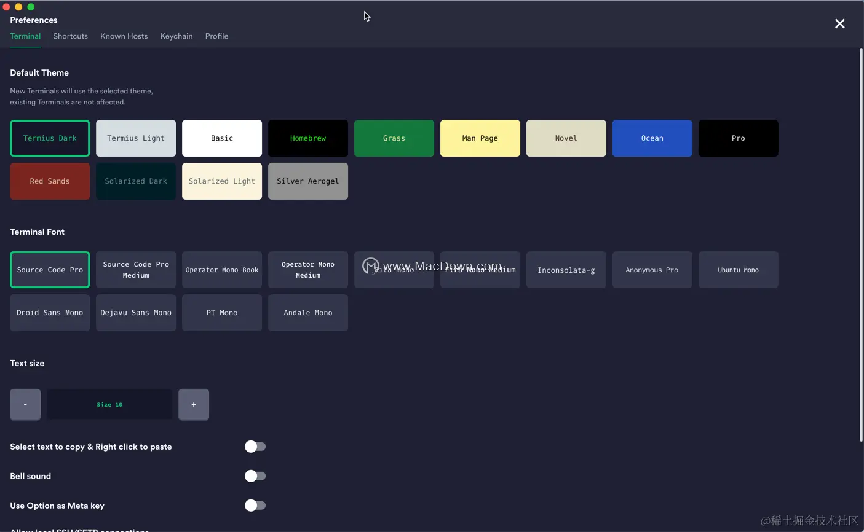Increase text size with plus button
Image resolution: width=864 pixels, height=532 pixels.
pyautogui.click(x=194, y=404)
